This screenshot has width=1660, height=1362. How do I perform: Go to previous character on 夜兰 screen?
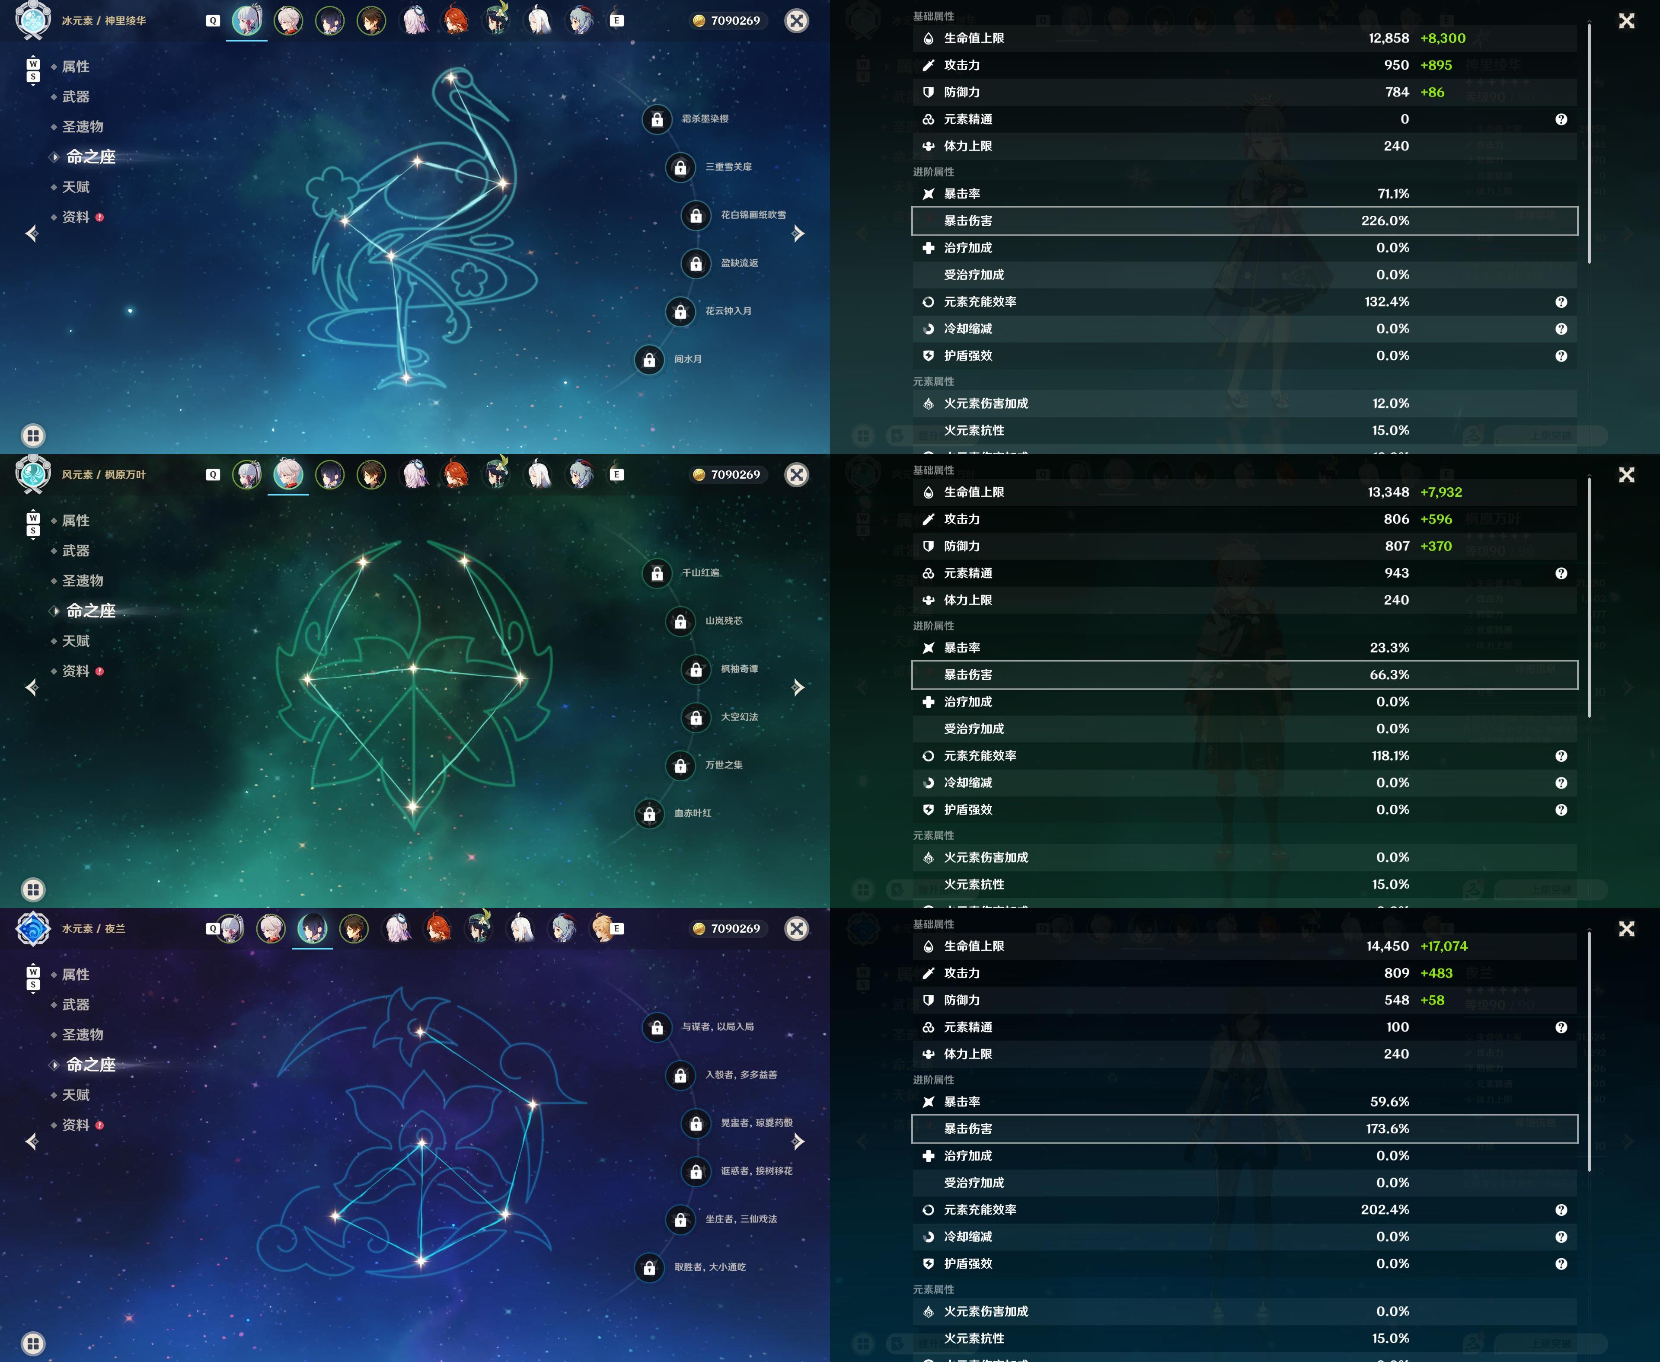click(32, 1141)
